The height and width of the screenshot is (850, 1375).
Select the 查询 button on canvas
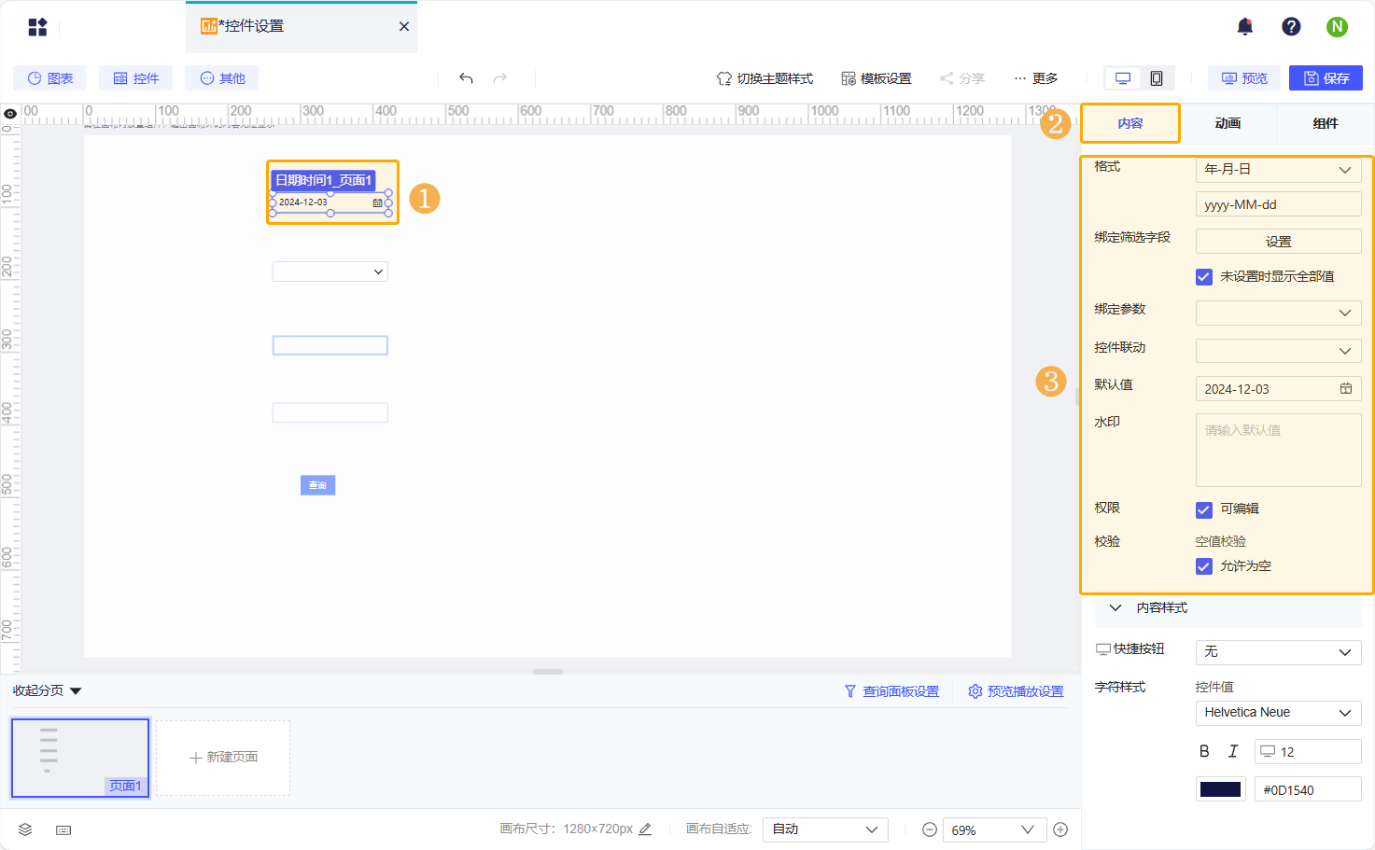(x=317, y=485)
